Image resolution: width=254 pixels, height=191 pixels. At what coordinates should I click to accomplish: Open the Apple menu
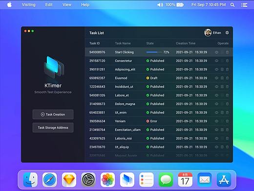[x=9, y=5]
